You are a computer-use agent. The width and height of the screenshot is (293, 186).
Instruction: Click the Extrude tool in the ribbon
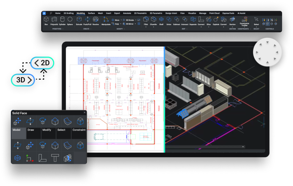pos(79,20)
